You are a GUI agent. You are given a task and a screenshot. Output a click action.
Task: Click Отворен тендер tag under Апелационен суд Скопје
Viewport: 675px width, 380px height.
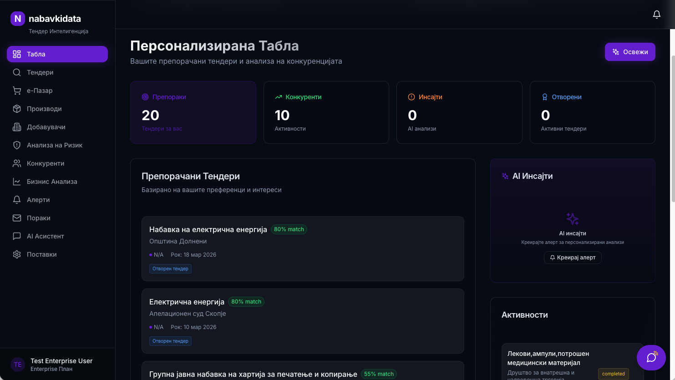click(171, 341)
